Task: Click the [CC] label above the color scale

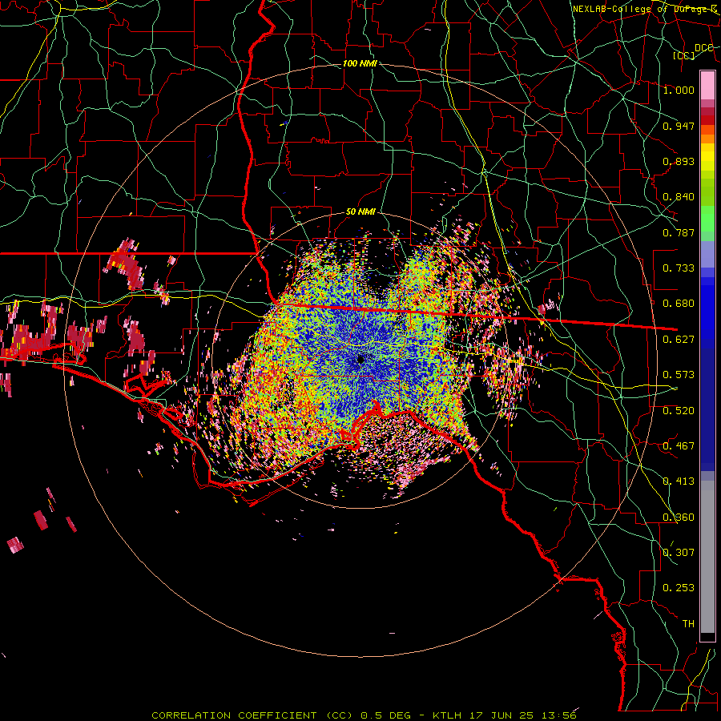Action: click(684, 55)
